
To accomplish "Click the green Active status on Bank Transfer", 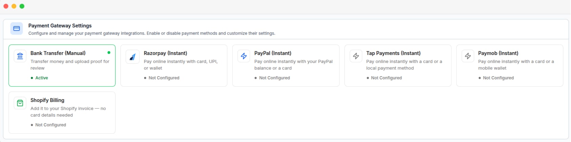I will coord(39,78).
